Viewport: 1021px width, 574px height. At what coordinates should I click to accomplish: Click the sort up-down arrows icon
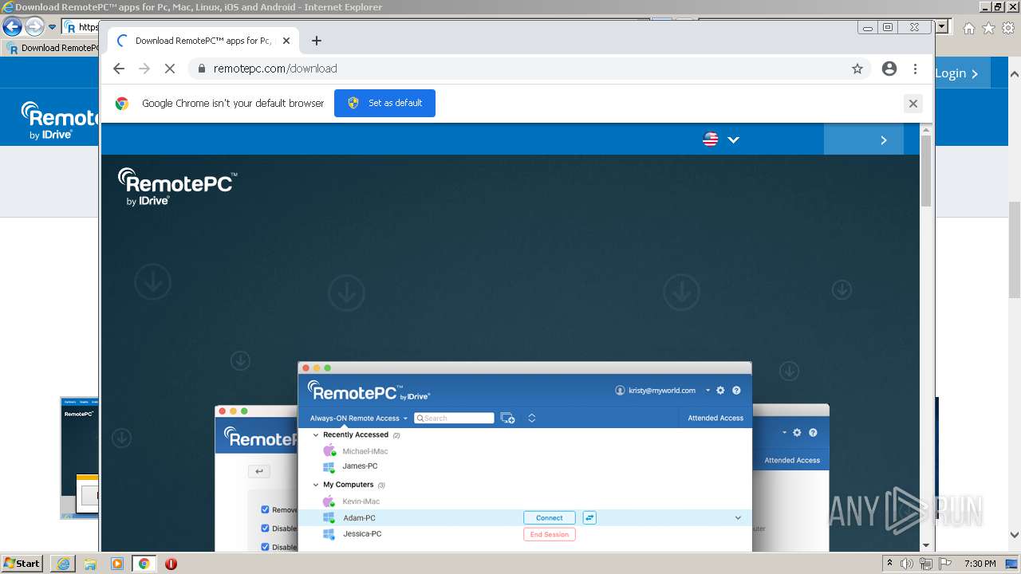tap(531, 418)
